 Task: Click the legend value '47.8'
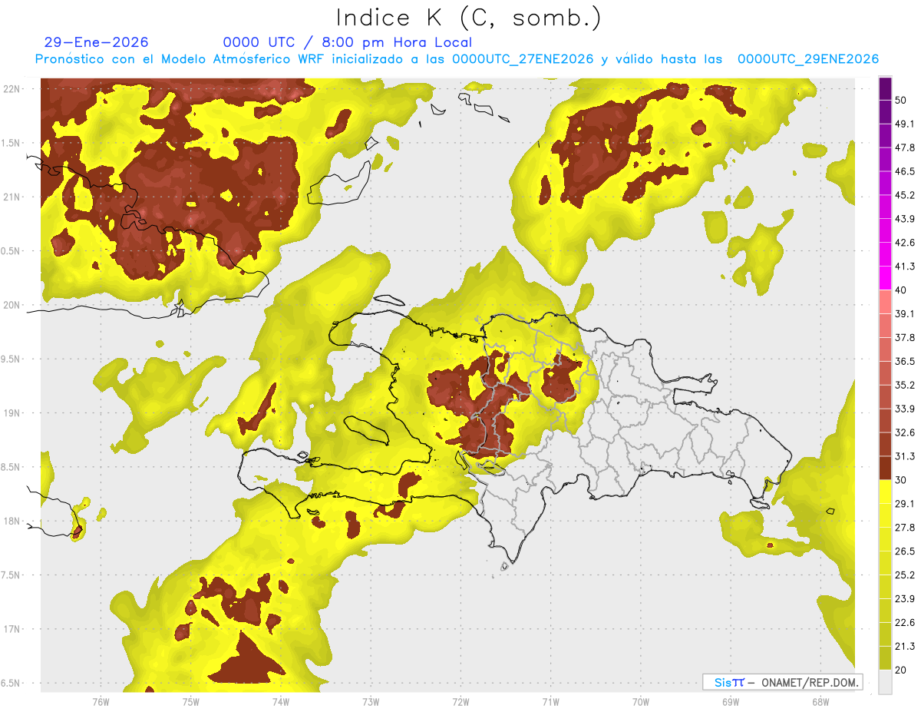[x=905, y=147]
